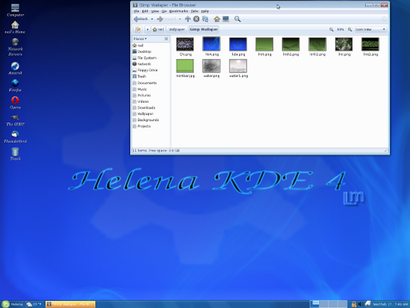The image size is (410, 308).
Task: Select the Network Servers desktop icon
Action: 15,47
